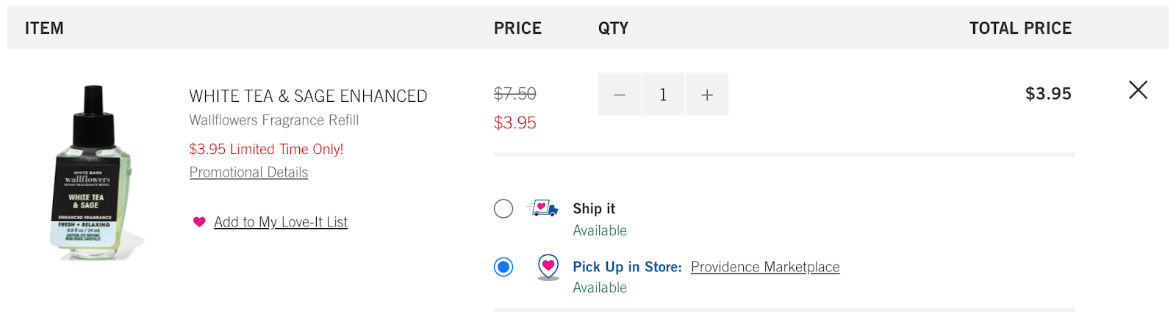Screen dimensions: 1176x330
Task: Click the red $3.95 sale price
Action: (x=514, y=122)
